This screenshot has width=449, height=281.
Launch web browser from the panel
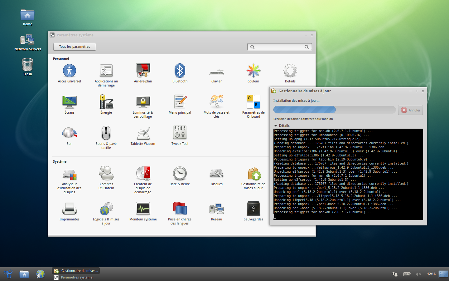point(41,274)
